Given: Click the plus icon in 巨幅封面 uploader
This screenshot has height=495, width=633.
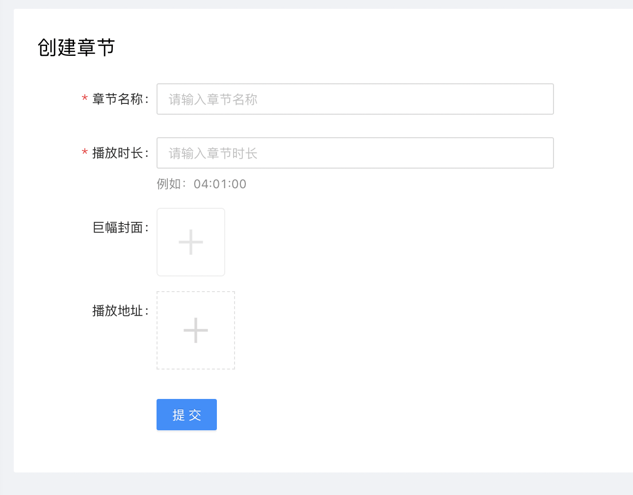Looking at the screenshot, I should click(x=191, y=242).
